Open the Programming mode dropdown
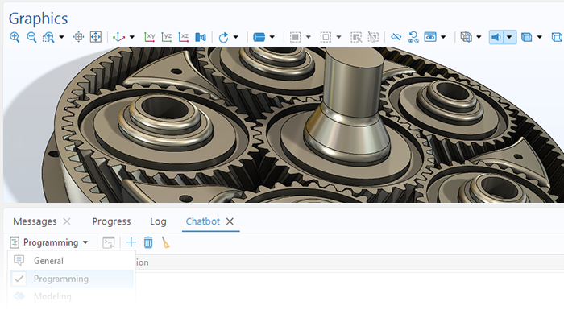The width and height of the screenshot is (564, 322). click(49, 242)
